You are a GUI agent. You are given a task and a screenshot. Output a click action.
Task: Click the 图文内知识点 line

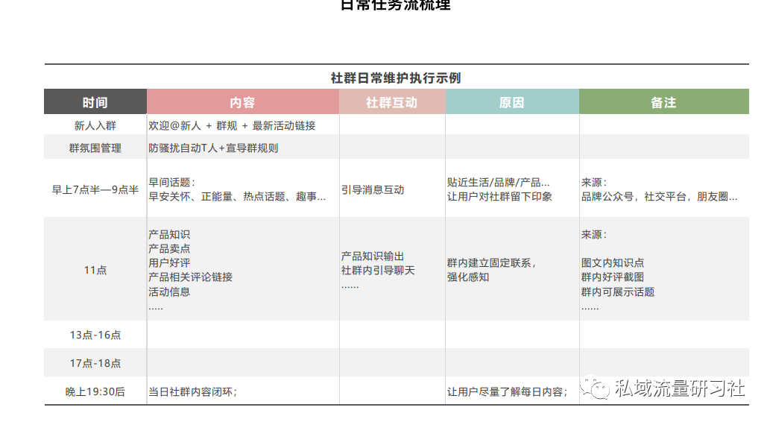coord(613,263)
